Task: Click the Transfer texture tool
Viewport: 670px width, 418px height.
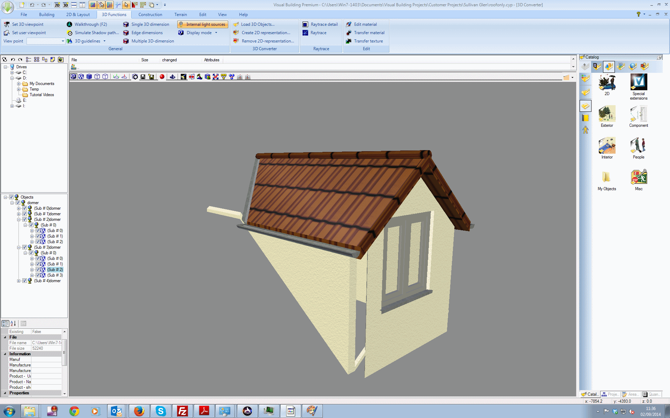Action: pos(368,41)
